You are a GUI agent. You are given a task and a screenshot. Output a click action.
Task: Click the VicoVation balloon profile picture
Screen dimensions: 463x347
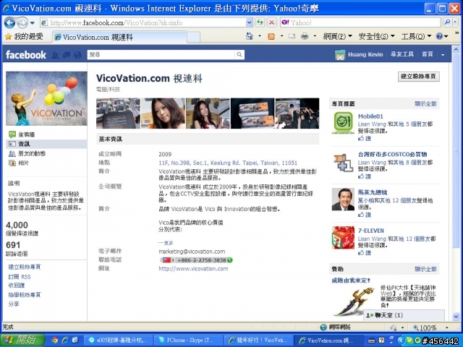pyautogui.click(x=46, y=98)
